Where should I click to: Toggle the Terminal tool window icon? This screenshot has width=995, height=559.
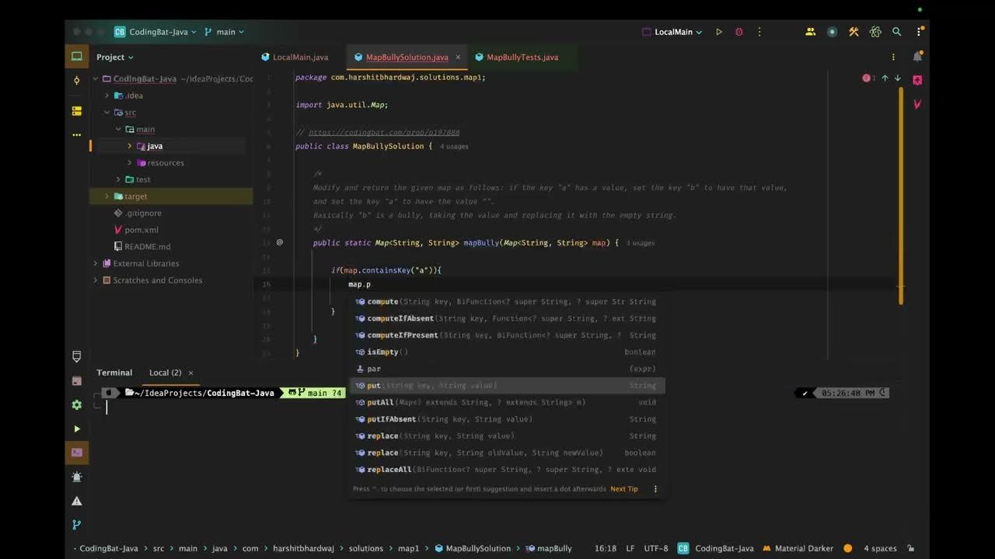click(x=76, y=453)
